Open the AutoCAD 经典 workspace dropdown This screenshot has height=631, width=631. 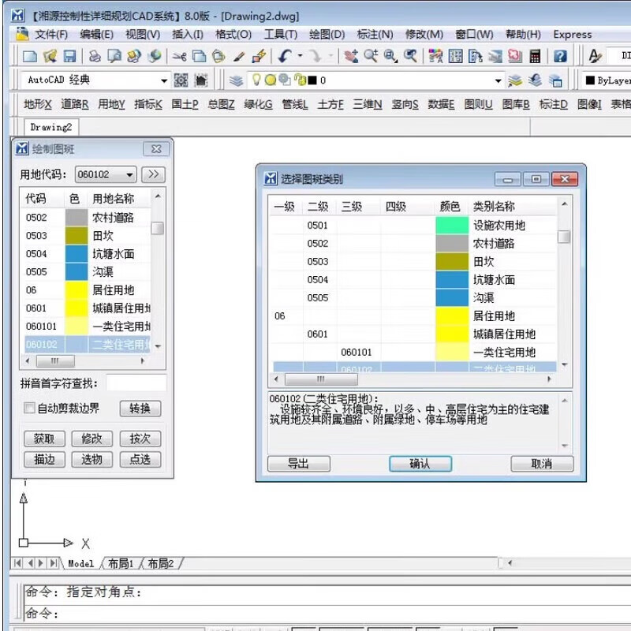(165, 80)
